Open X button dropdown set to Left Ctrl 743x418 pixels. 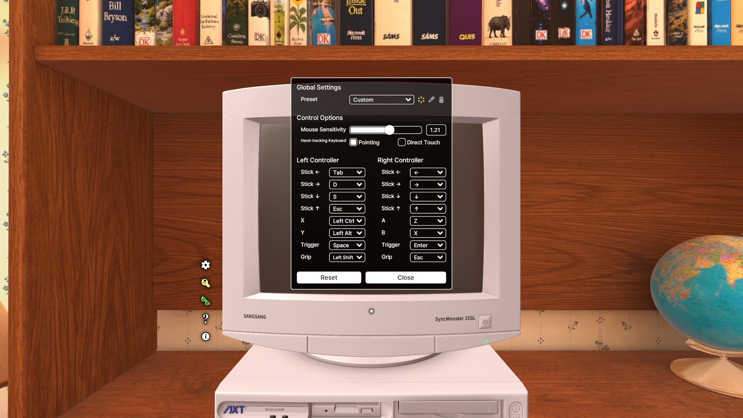347,221
